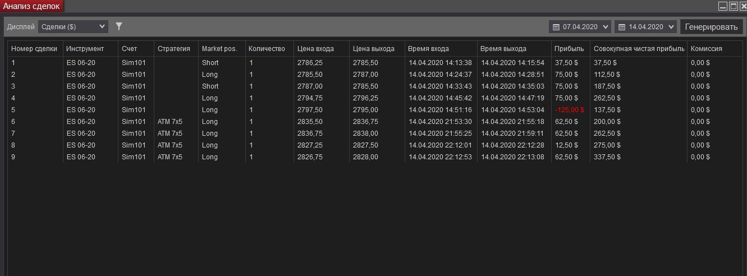747x276 pixels.
Task: Close the Анализ сделок window
Action: [743, 6]
